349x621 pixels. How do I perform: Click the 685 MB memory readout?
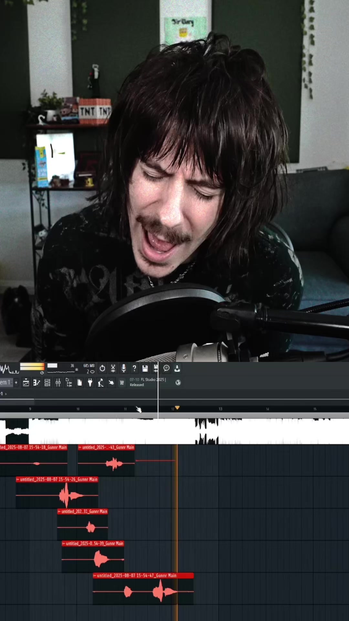pos(89,366)
